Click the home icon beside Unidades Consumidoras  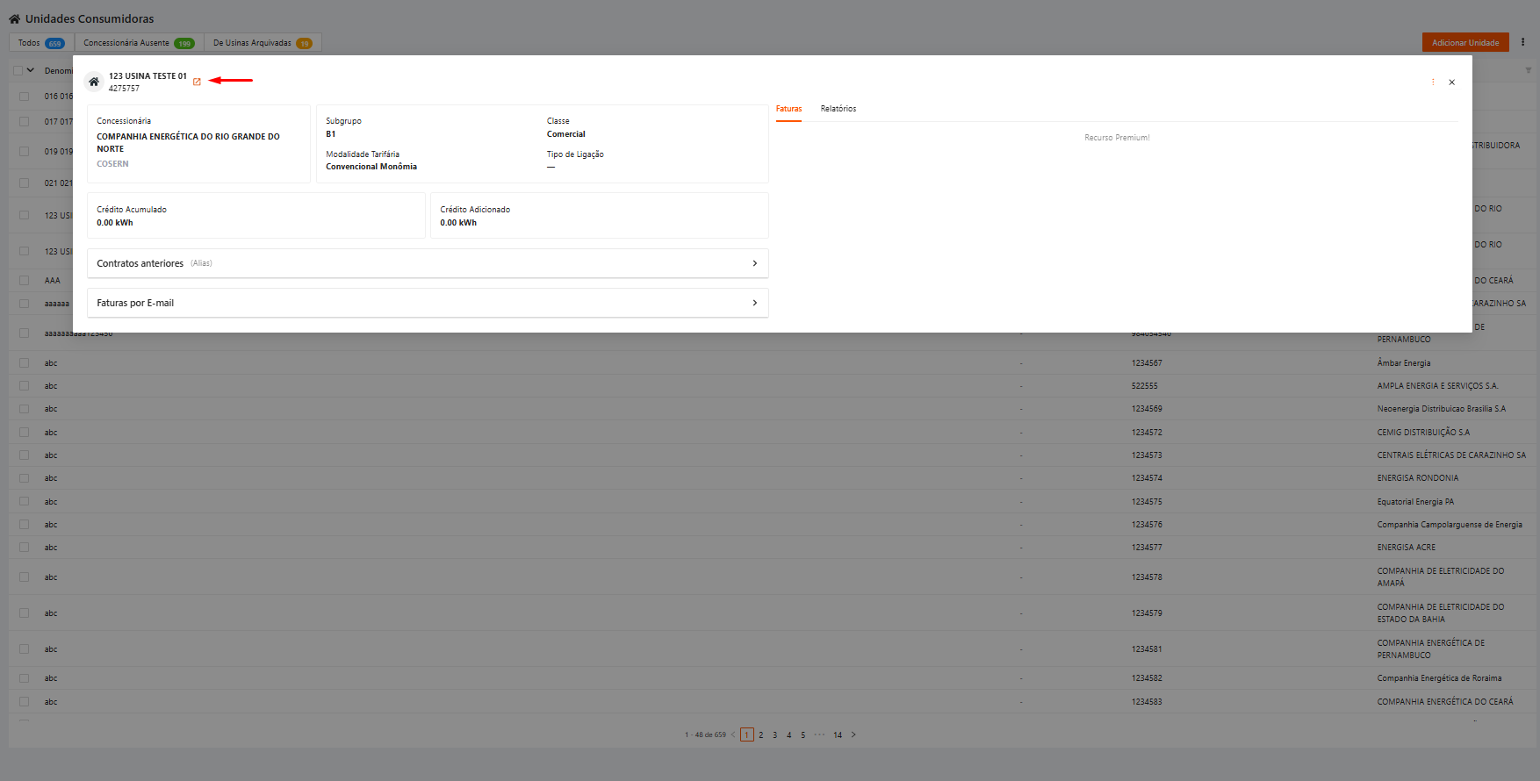[x=14, y=18]
